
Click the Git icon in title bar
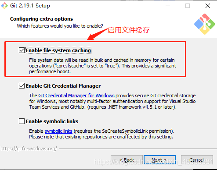[4, 6]
